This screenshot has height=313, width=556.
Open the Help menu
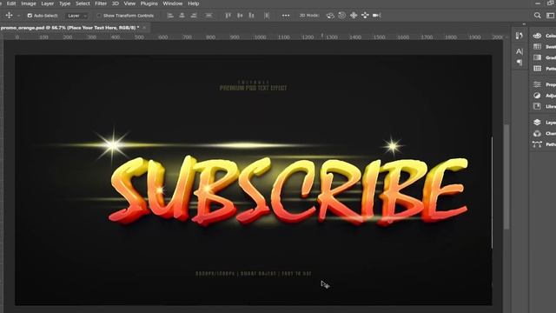(x=193, y=3)
